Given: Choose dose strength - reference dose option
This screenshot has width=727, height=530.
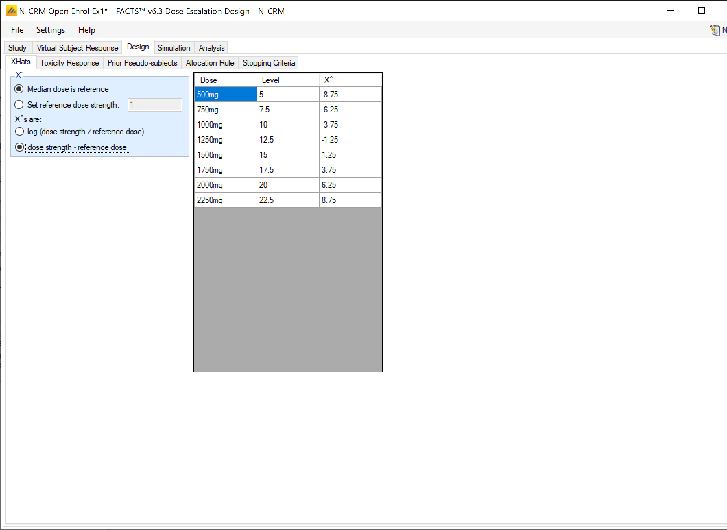Looking at the screenshot, I should click(x=19, y=147).
